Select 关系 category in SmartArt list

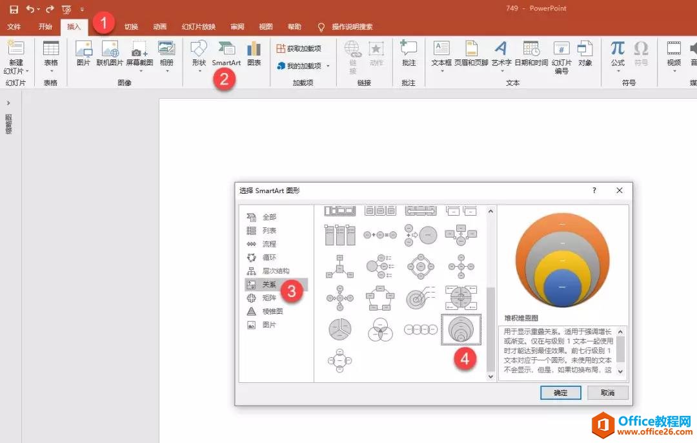(269, 284)
